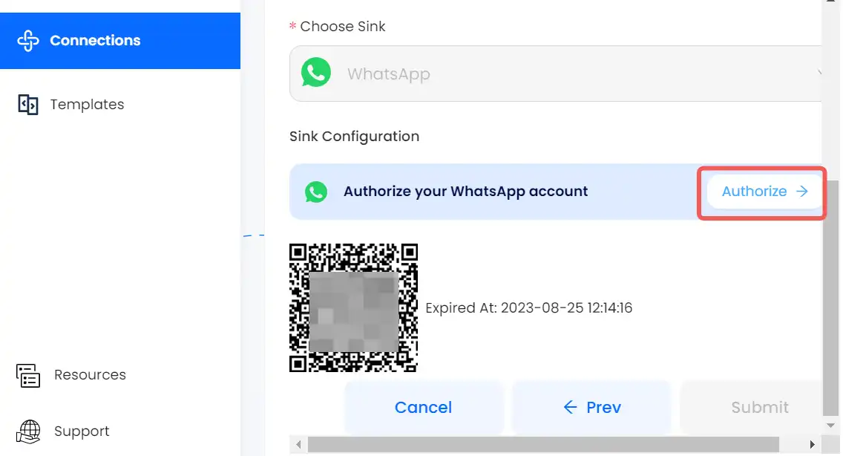The height and width of the screenshot is (456, 843).
Task: Cancel the sink configuration
Action: (424, 407)
